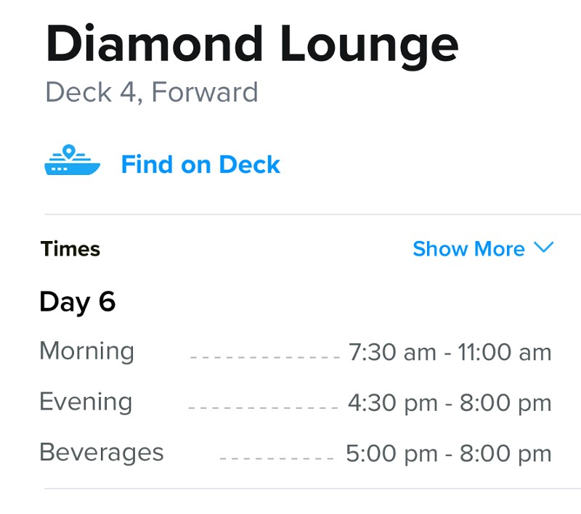Select the Deck 4, Forward subtitle
The width and height of the screenshot is (581, 514).
point(151,92)
